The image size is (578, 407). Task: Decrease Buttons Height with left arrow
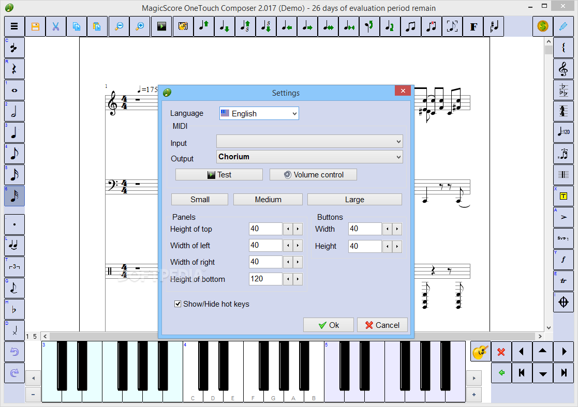click(387, 246)
